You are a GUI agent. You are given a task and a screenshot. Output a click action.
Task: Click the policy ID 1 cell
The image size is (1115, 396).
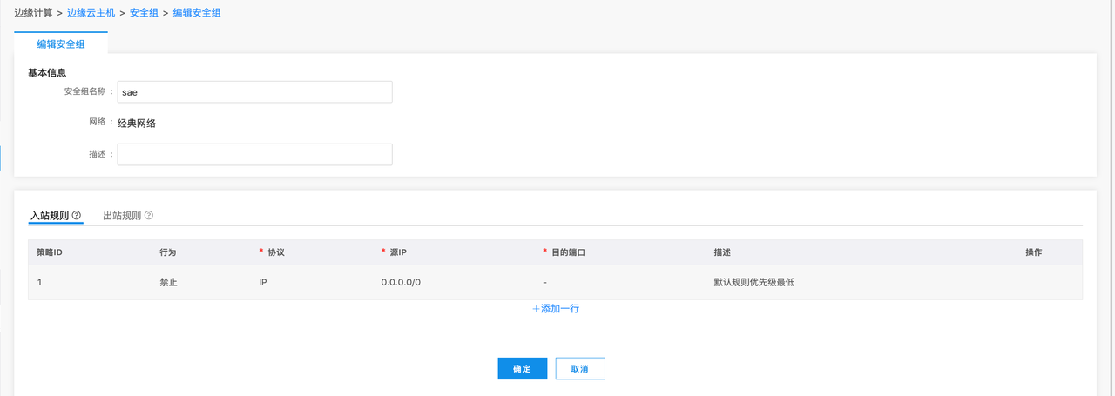click(39, 283)
